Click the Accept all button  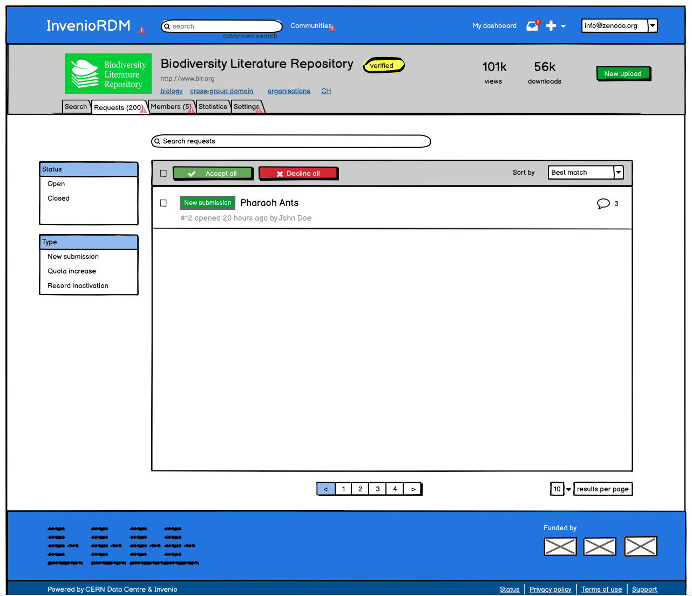tap(213, 173)
